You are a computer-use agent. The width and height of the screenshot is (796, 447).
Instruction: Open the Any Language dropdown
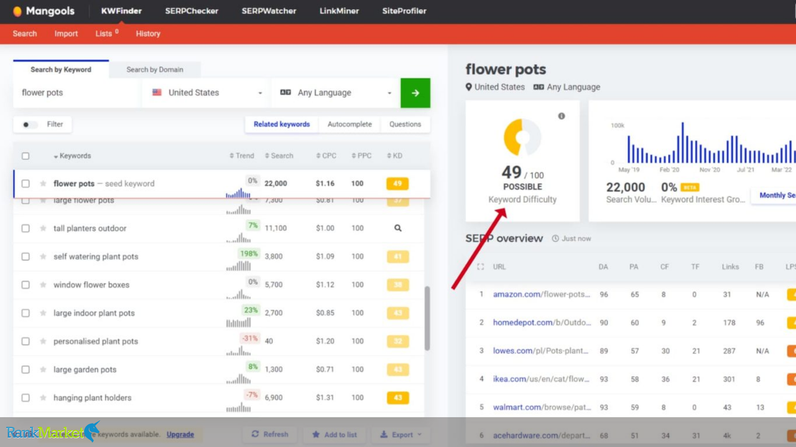(335, 93)
